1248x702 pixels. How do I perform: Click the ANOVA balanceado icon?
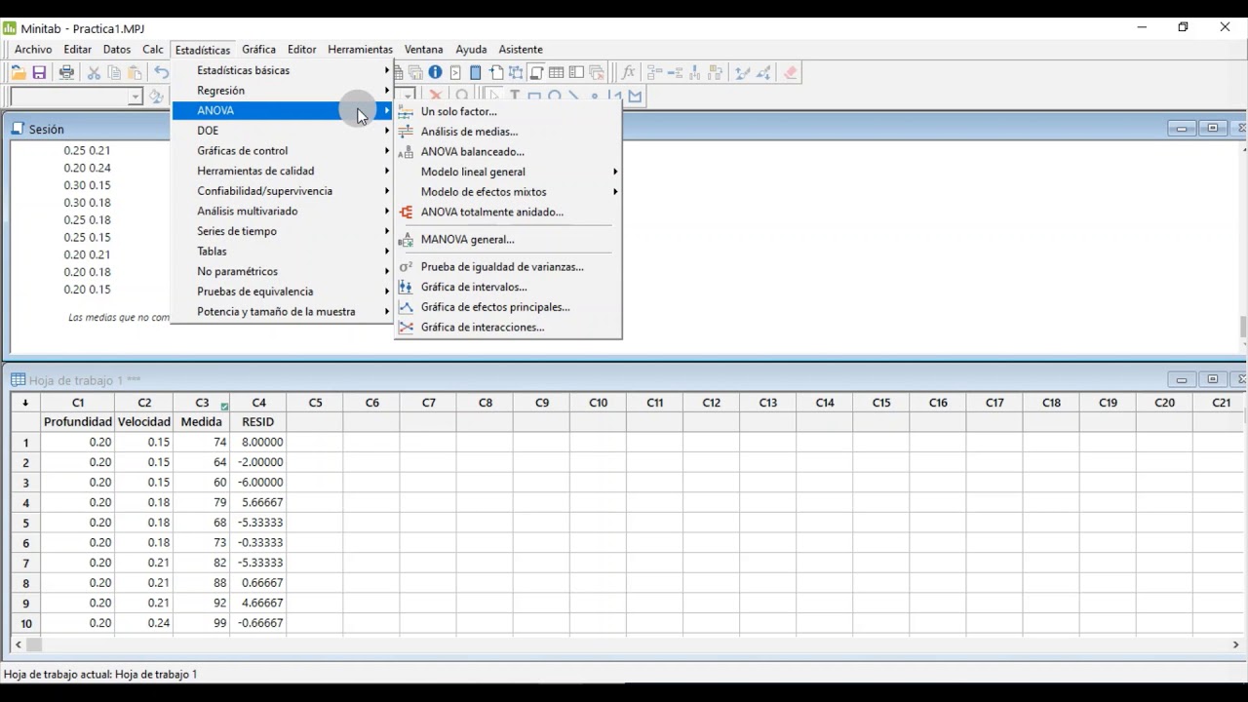(x=406, y=152)
